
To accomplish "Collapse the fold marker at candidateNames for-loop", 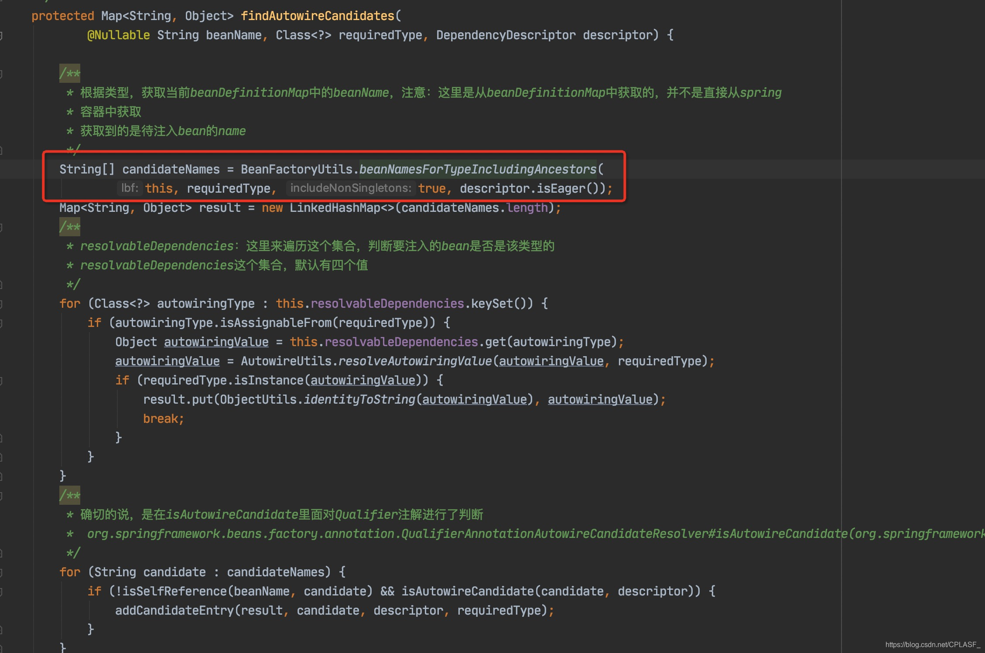I will pyautogui.click(x=1, y=572).
